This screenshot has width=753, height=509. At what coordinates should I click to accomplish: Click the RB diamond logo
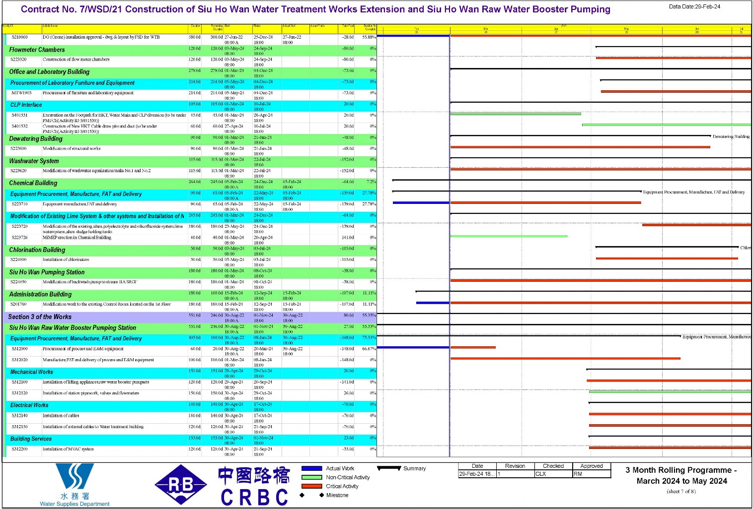[181, 485]
